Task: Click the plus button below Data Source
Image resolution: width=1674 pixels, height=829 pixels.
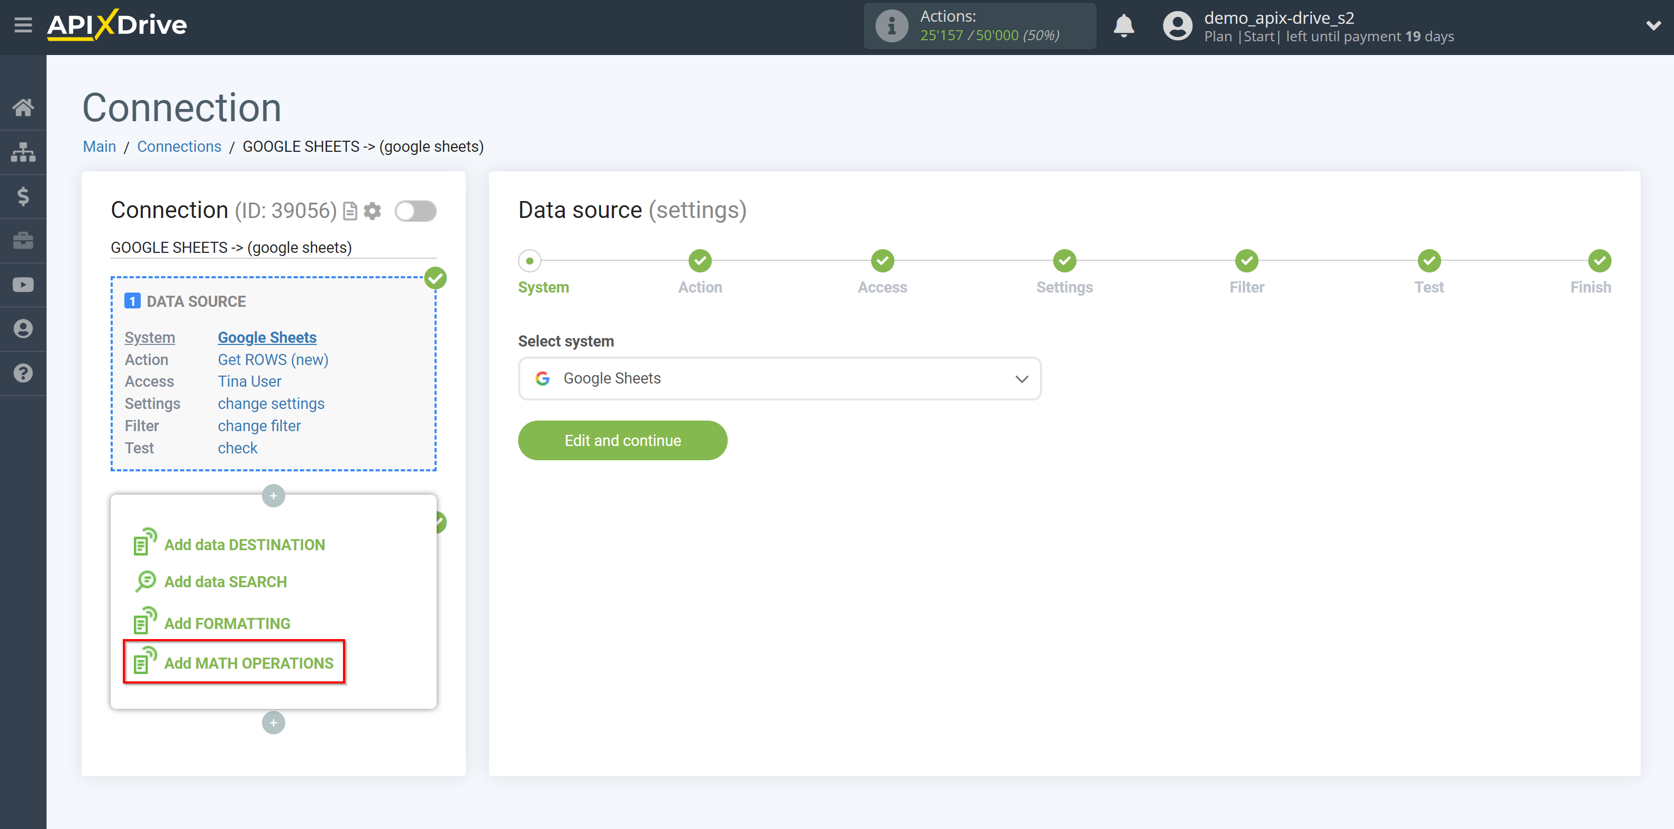Action: pos(274,496)
